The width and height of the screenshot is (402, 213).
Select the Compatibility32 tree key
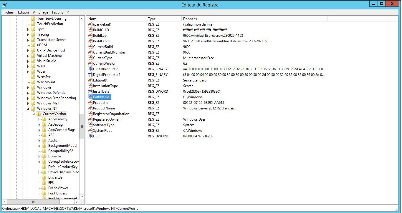(61, 151)
